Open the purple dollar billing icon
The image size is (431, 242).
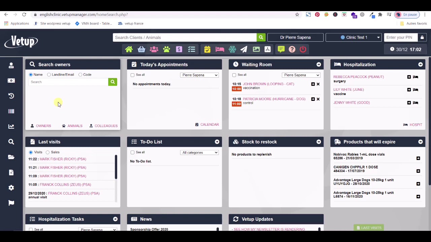179,49
